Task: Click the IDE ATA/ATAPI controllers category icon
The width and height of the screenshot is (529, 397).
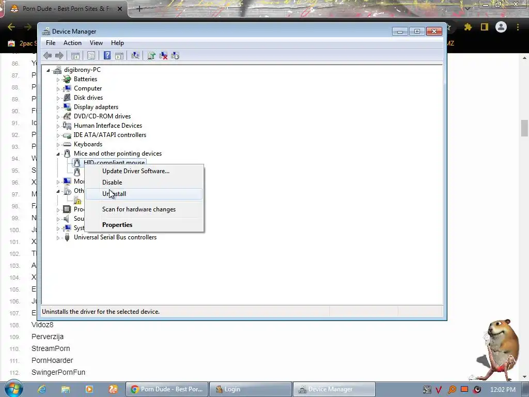Action: (67, 135)
